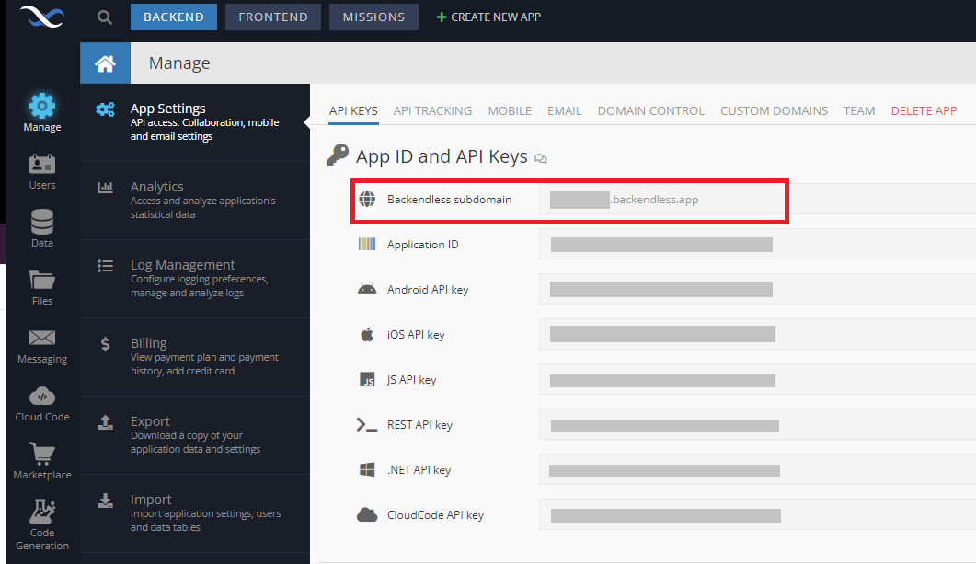This screenshot has height=564, width=976.
Task: Click the 'Manage' page title text
Action: (x=179, y=63)
